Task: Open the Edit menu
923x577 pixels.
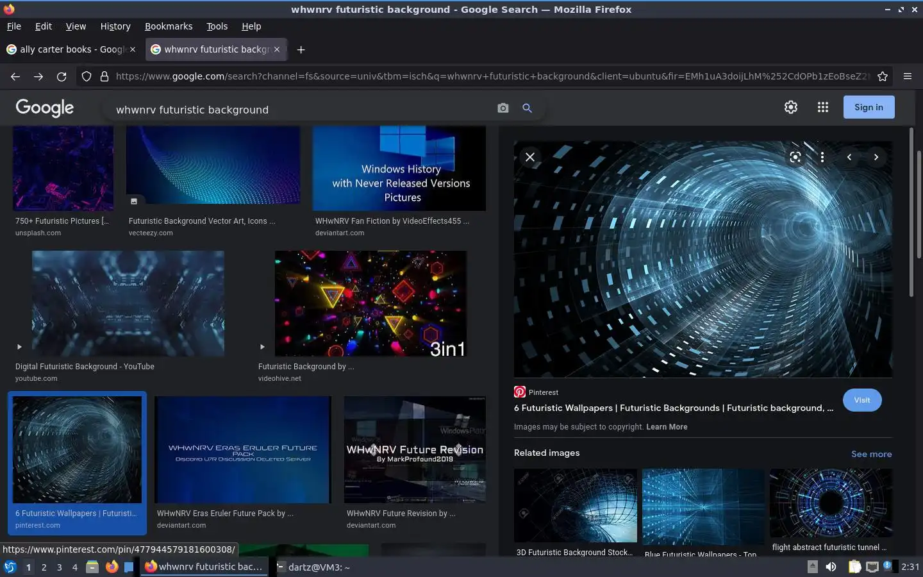Action: pyautogui.click(x=44, y=26)
